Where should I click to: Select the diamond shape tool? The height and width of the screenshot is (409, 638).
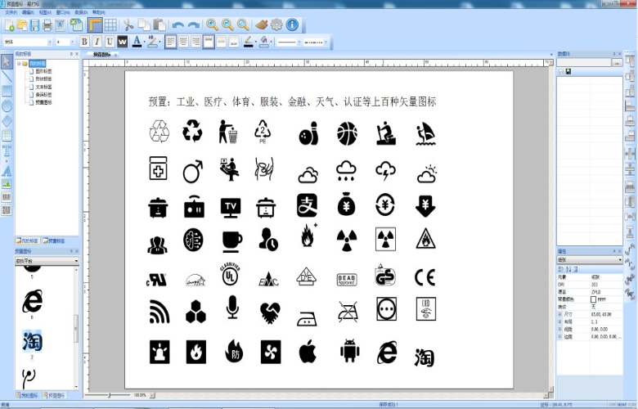[7, 121]
